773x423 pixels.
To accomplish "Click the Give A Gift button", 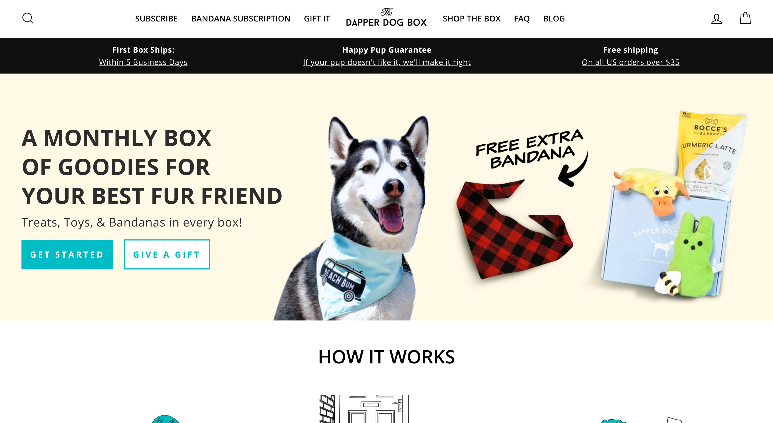I will [x=167, y=254].
